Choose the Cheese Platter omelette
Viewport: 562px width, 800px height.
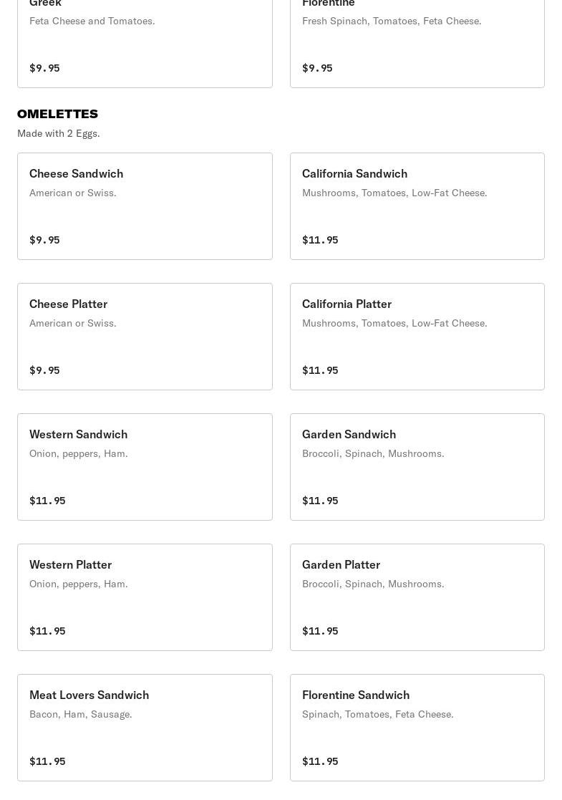click(x=145, y=337)
